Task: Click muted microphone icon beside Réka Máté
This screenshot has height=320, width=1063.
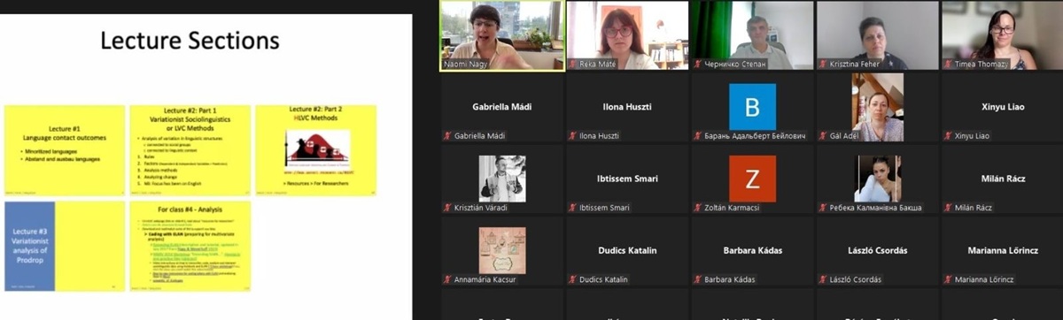Action: pos(573,65)
